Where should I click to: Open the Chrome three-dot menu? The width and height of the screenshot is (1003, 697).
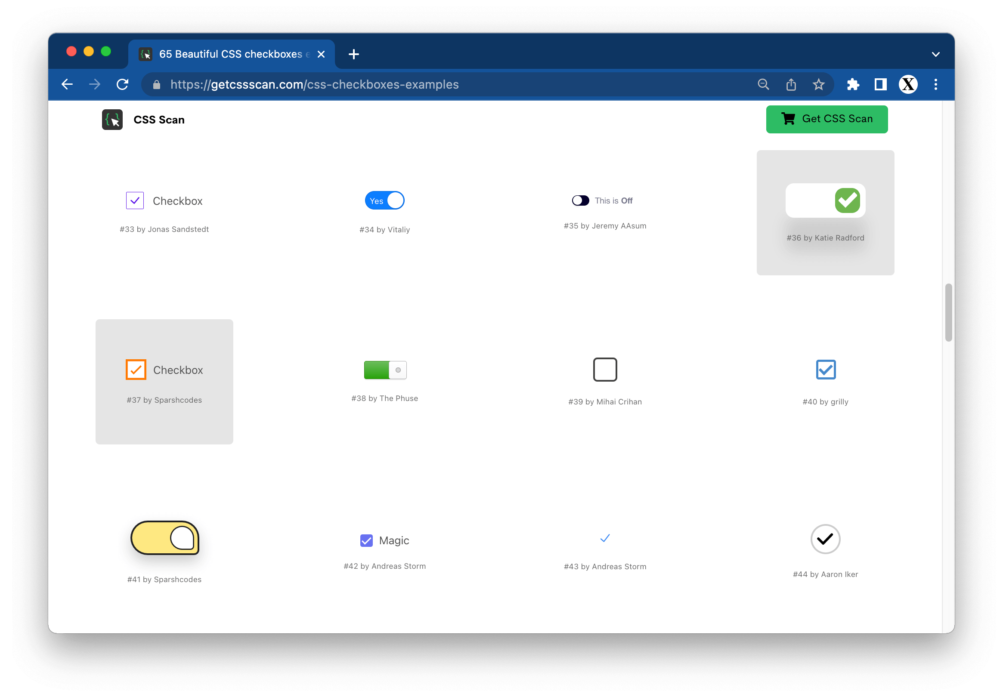click(935, 84)
